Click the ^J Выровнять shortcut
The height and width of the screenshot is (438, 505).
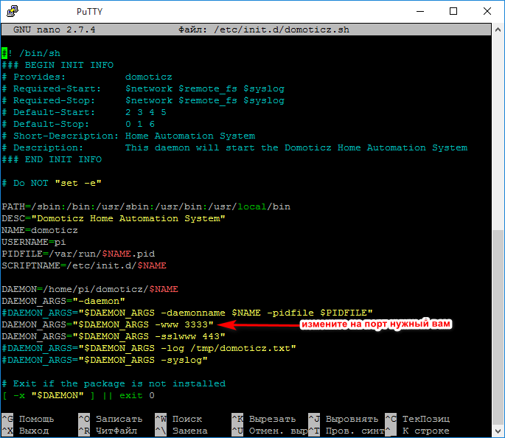pyautogui.click(x=344, y=419)
